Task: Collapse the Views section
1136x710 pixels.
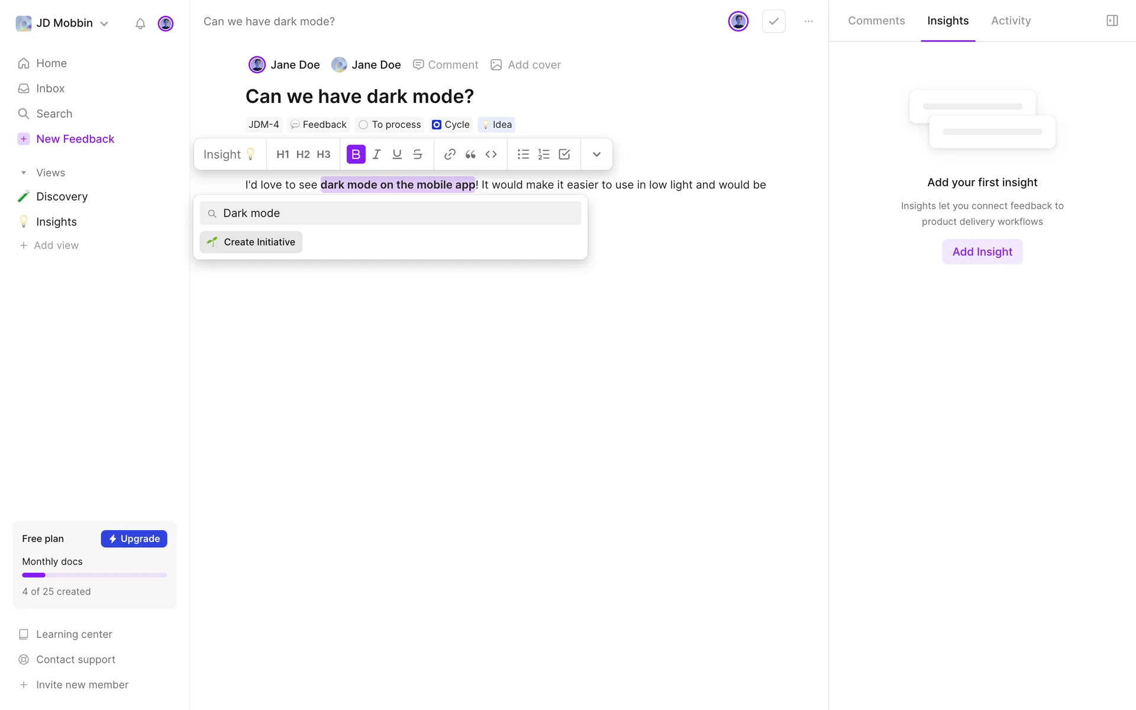Action: point(24,173)
